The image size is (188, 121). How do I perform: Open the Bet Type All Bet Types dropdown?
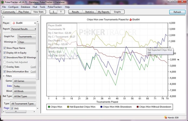(24, 96)
